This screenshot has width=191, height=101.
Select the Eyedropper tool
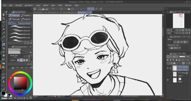4,33
